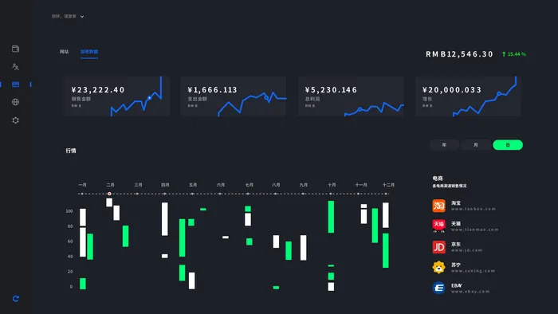Open the www.taobao.com link
558x314 pixels.
(x=474, y=209)
